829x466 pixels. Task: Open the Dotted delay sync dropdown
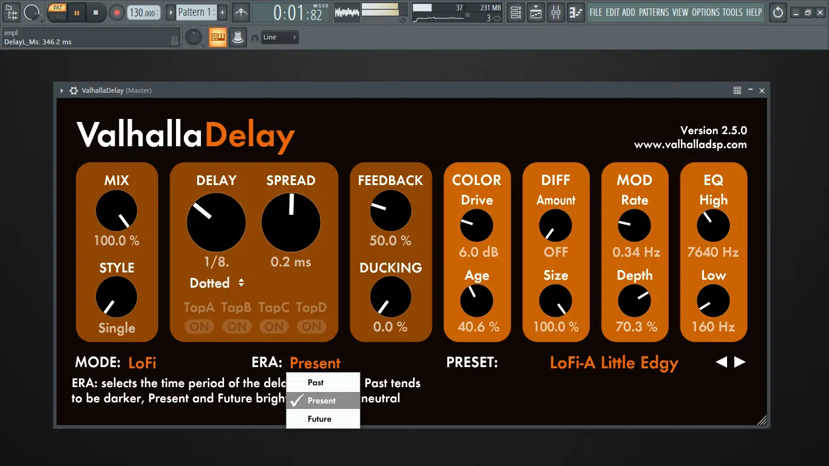(217, 283)
